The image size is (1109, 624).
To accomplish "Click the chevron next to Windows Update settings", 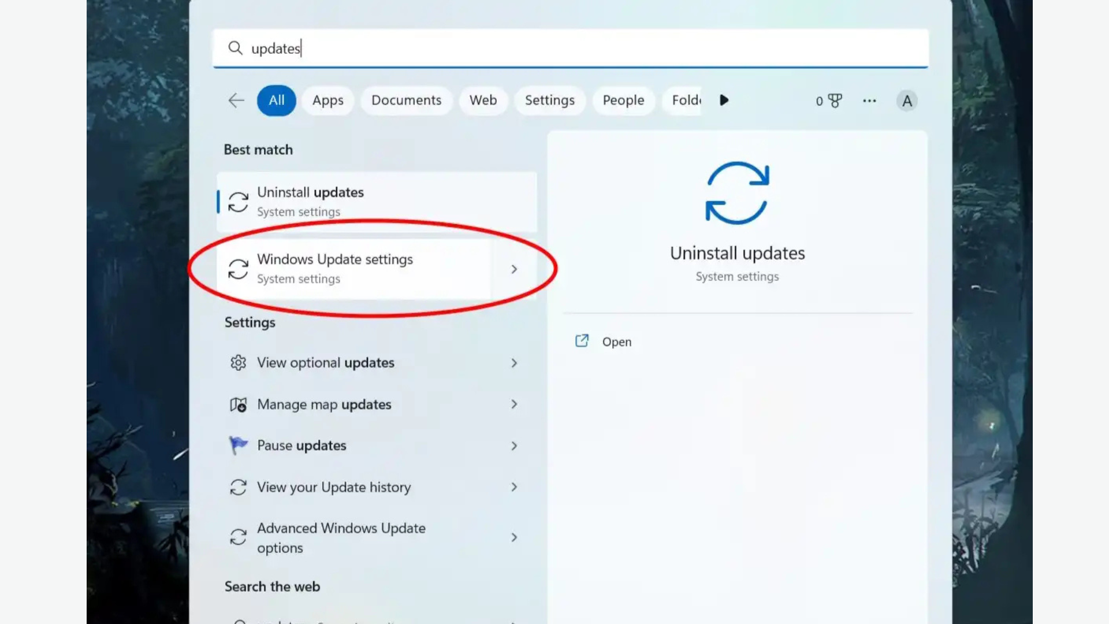I will click(x=513, y=269).
